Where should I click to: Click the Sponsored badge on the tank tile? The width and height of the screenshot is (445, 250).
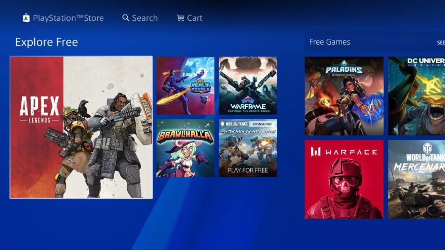262,125
